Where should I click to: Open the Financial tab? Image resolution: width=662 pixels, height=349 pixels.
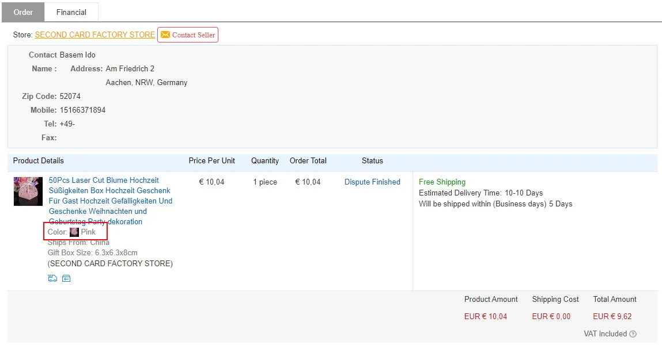click(x=71, y=12)
